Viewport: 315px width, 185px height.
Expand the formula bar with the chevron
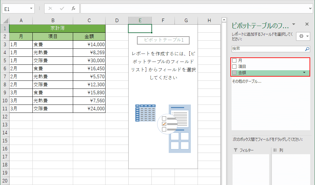click(x=311, y=8)
